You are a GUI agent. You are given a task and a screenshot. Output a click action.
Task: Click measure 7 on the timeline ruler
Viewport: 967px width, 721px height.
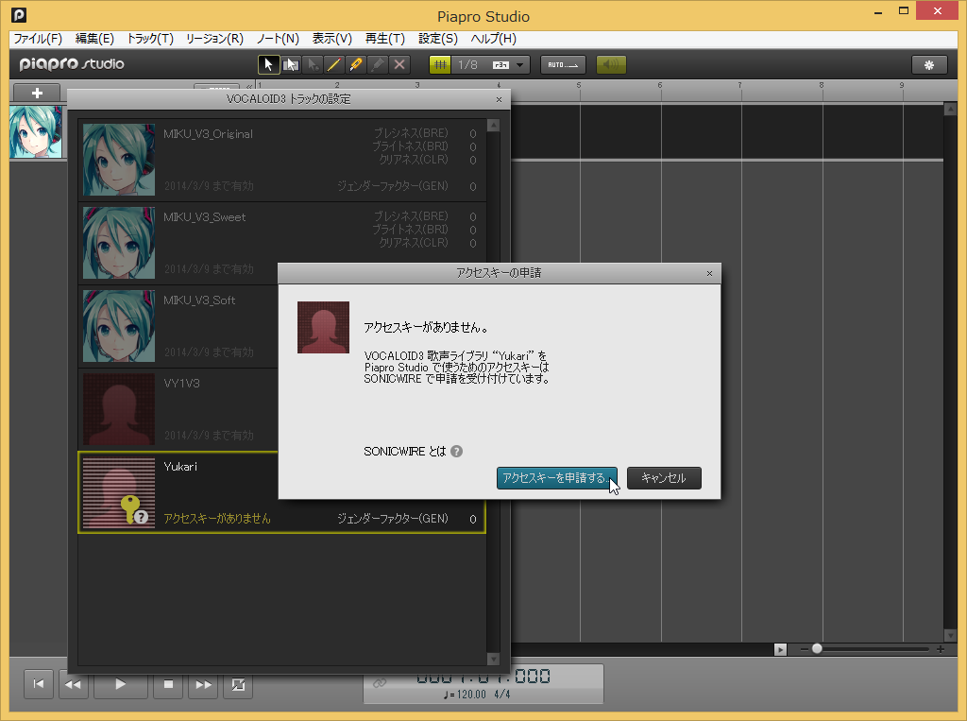[739, 86]
